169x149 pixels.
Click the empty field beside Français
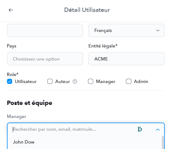[x=45, y=30]
